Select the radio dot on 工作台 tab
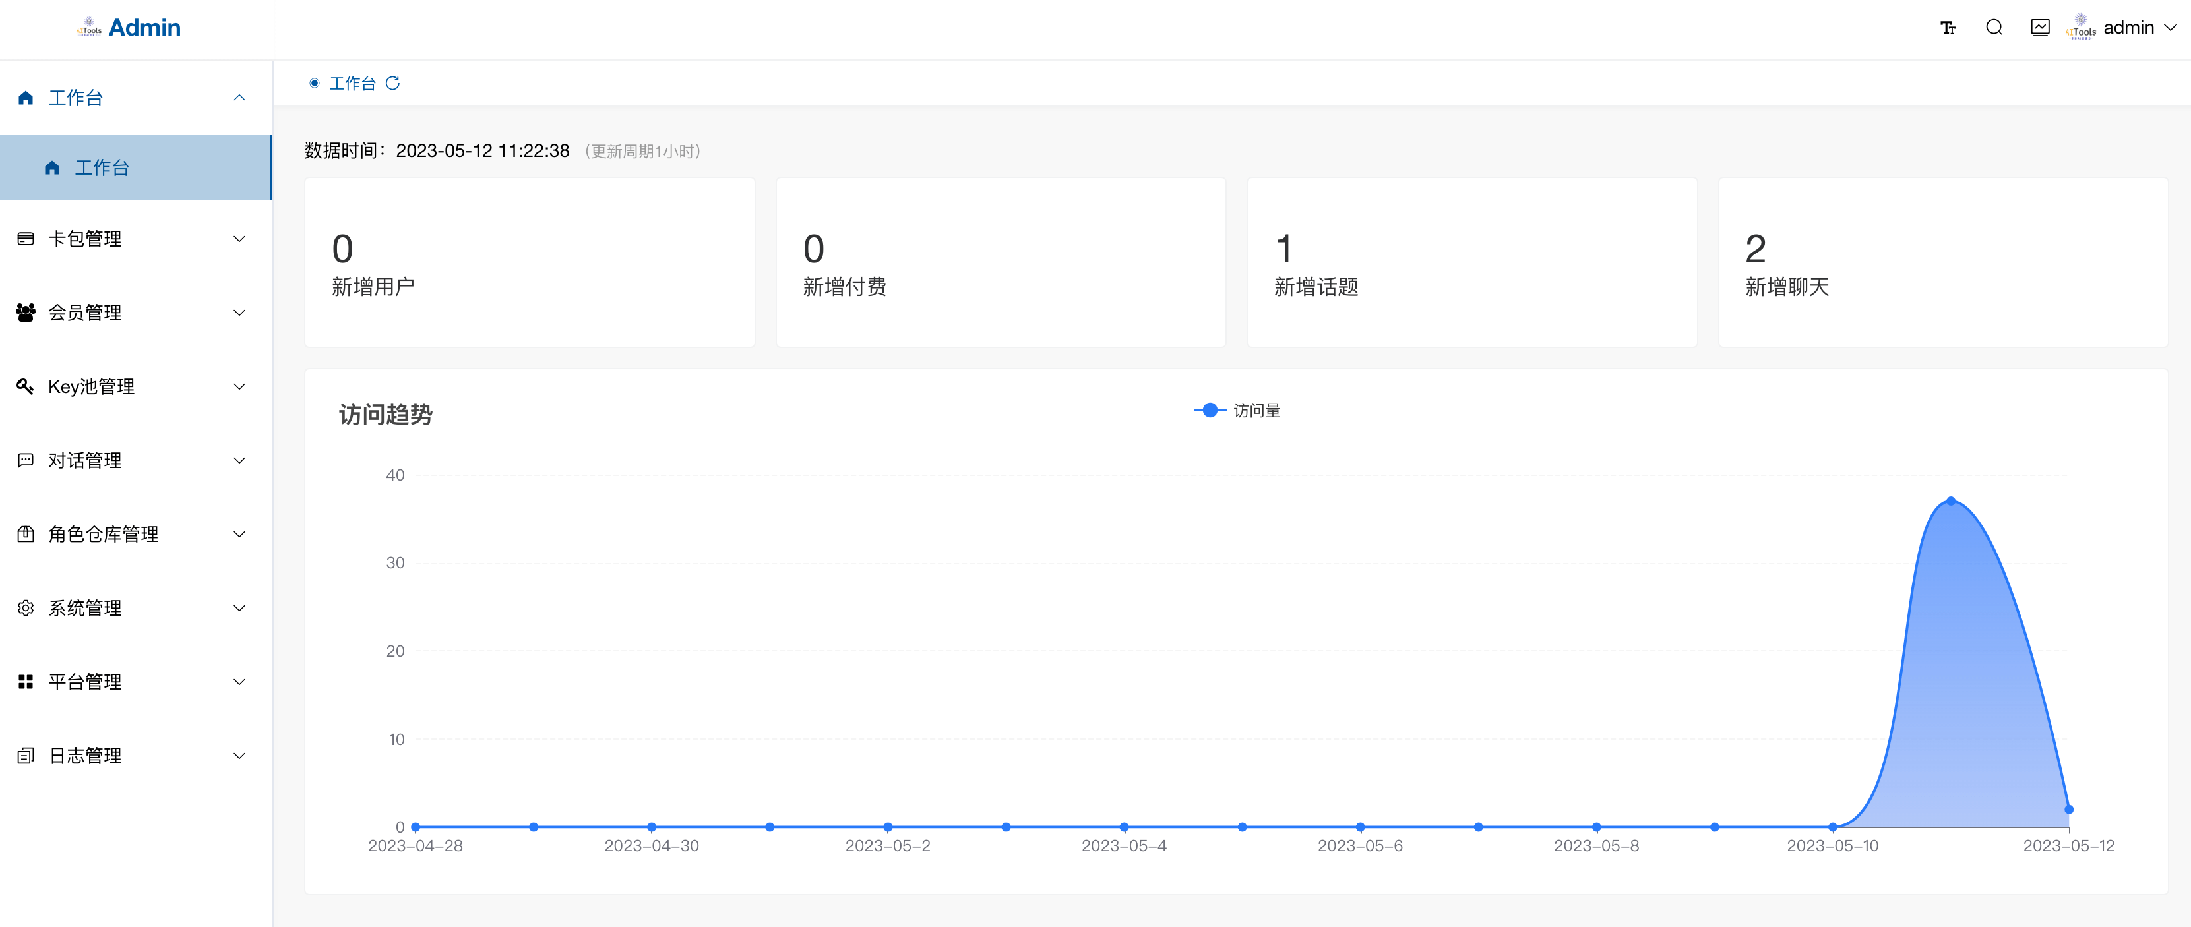2191x927 pixels. coord(314,83)
